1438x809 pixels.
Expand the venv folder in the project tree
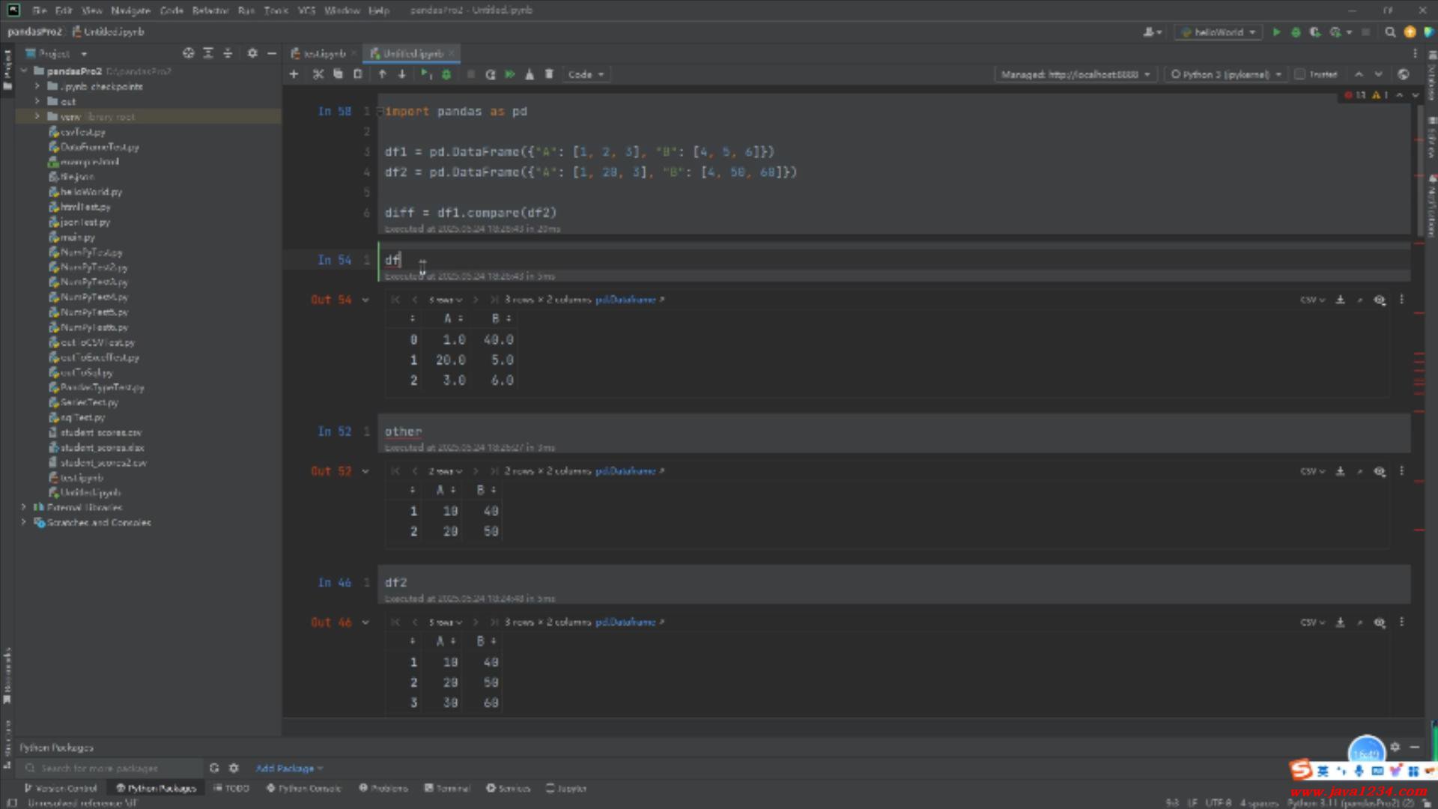[37, 117]
